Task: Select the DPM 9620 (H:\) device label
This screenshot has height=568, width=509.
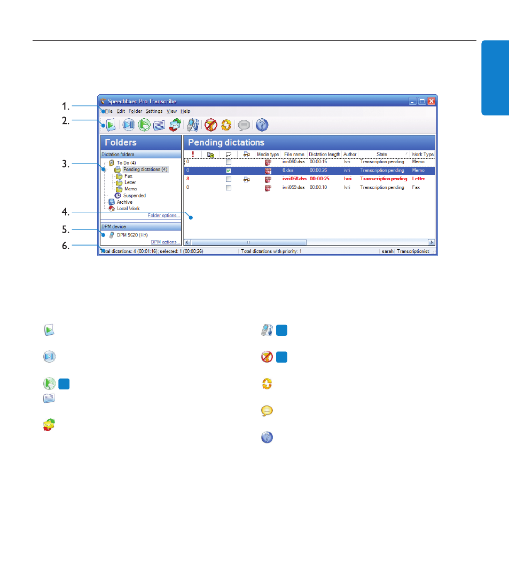Action: [x=132, y=235]
